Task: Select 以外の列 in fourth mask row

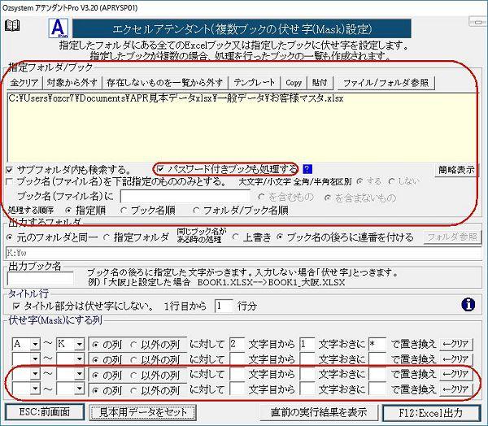Action: click(133, 390)
